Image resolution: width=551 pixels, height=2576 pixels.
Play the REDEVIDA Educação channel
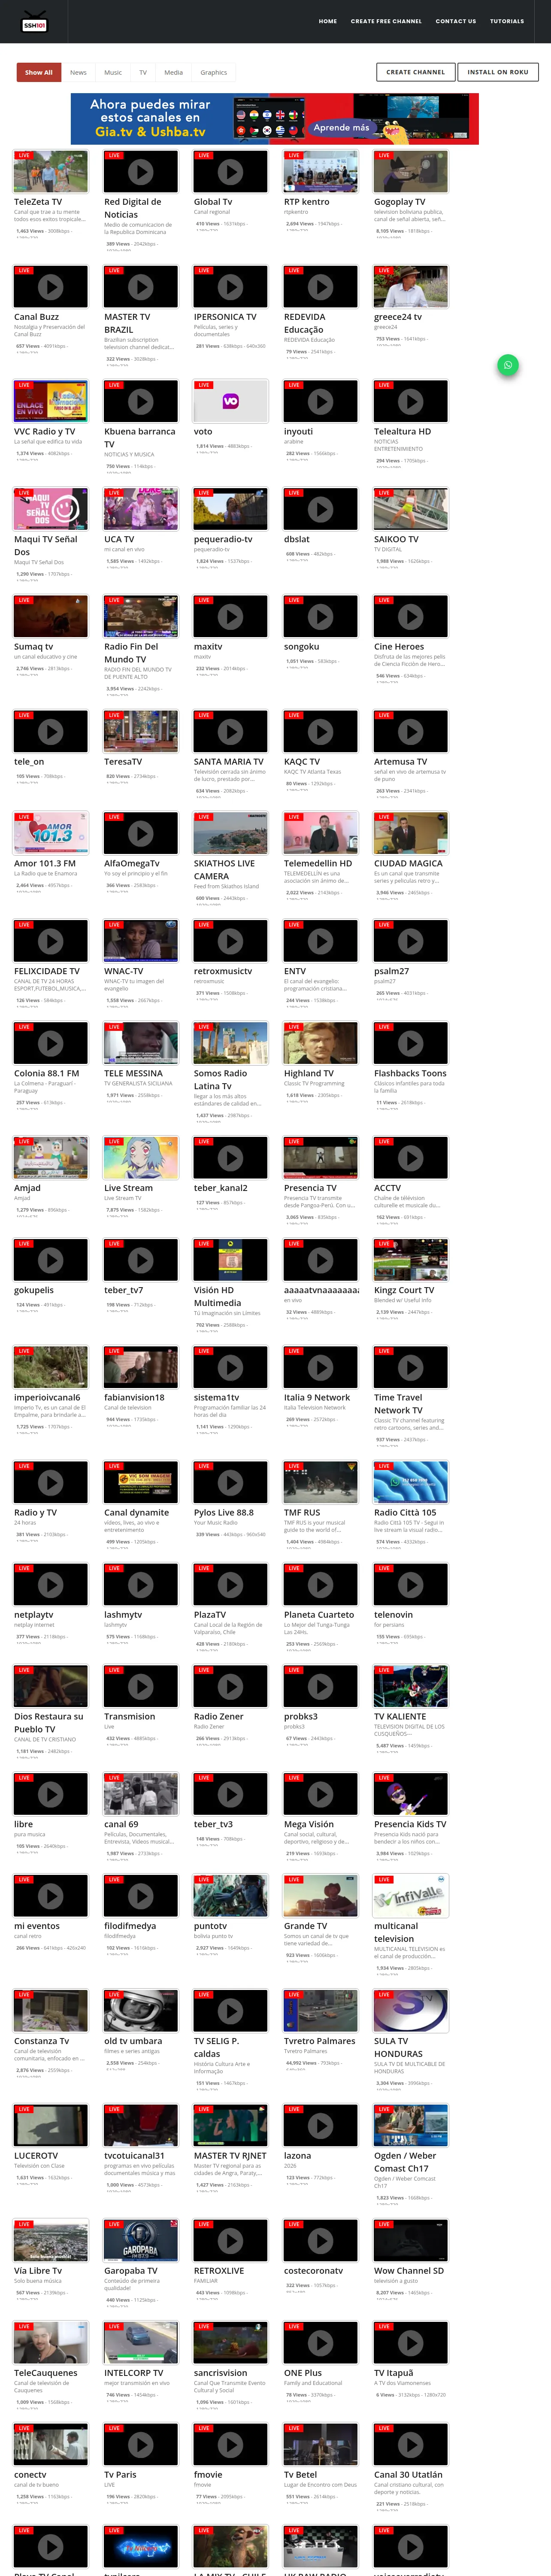point(320,287)
